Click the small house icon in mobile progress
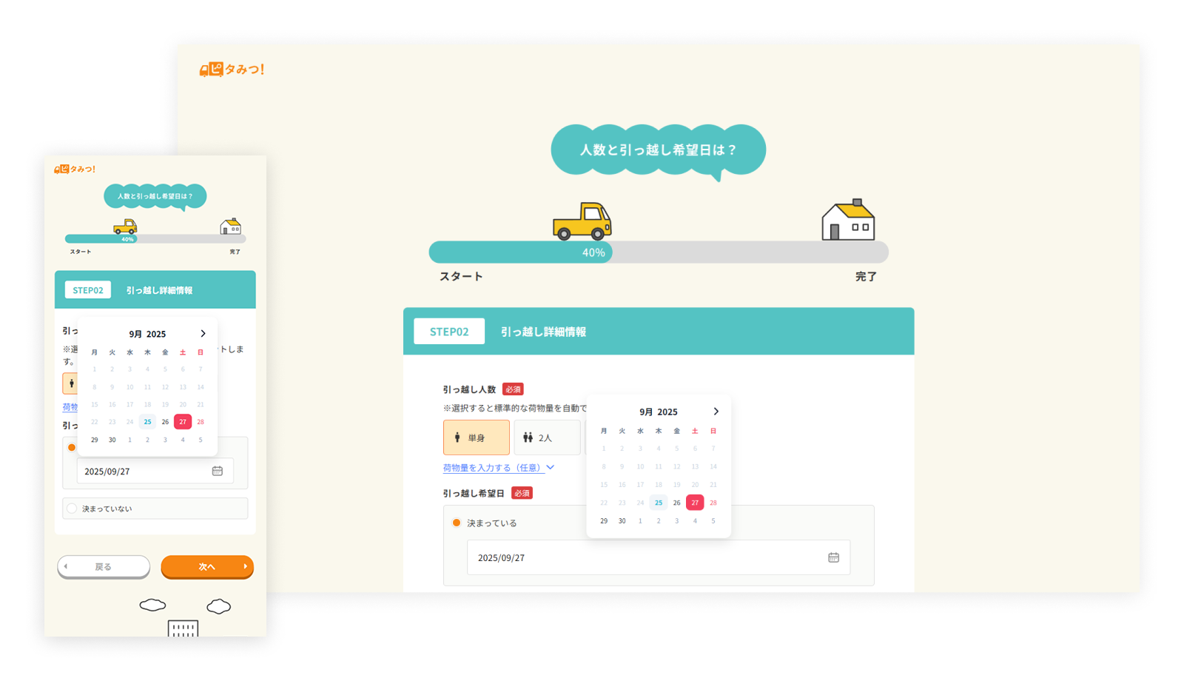The width and height of the screenshot is (1184, 681). point(231,227)
